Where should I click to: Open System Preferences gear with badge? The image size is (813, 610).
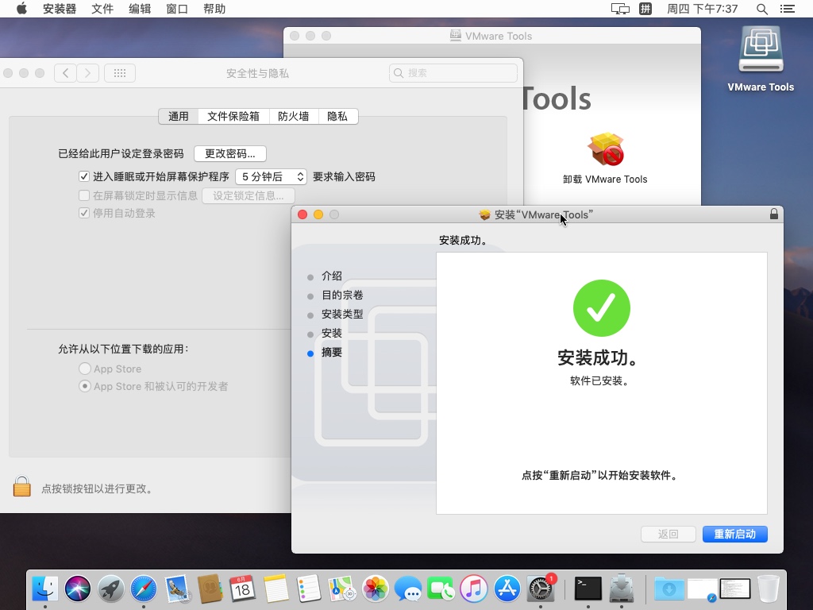[540, 589]
